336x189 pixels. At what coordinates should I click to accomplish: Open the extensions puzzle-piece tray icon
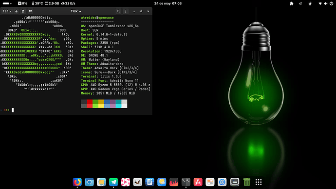(x=291, y=3)
